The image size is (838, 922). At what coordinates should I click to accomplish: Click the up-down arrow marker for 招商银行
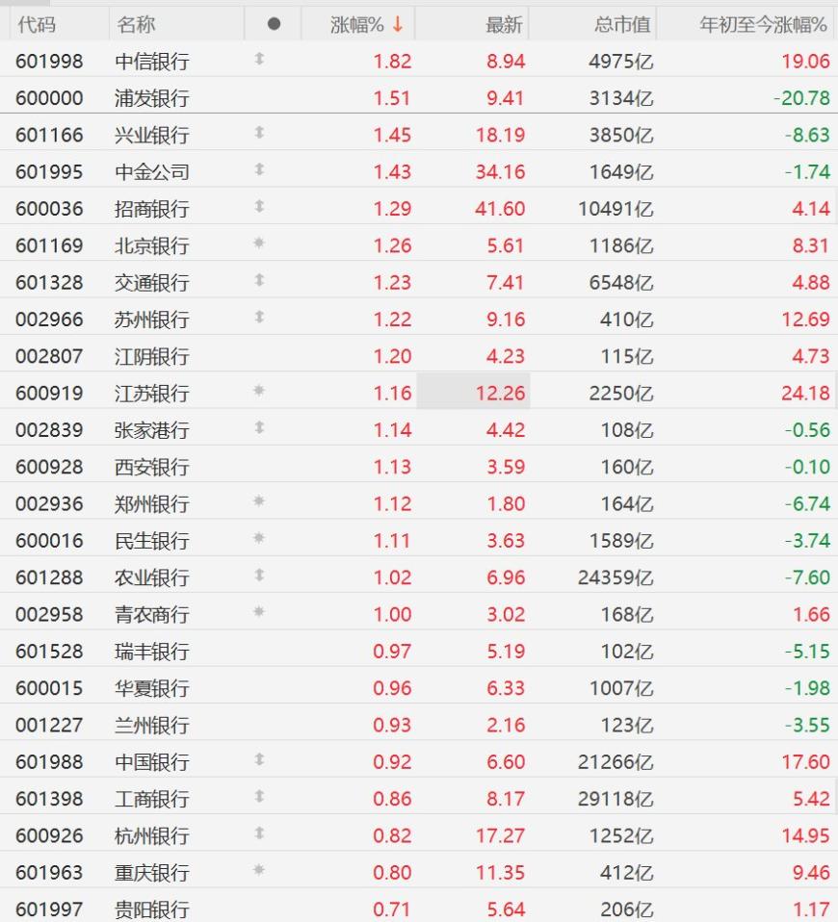click(x=259, y=206)
